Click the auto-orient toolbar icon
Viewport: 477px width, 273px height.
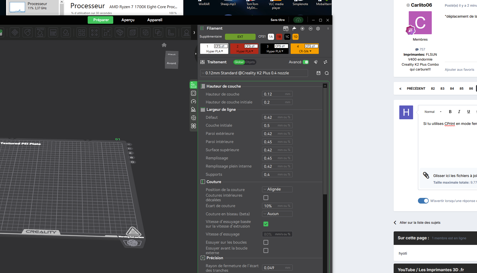tap(40, 32)
